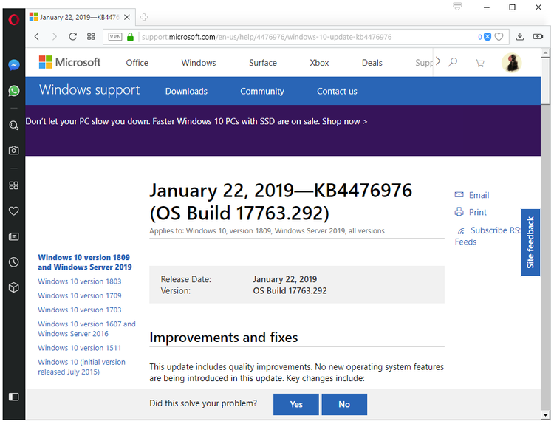Screen dimensions: 554x424
Task: Open Facebook Messenger in the sidebar
Action: (14, 65)
